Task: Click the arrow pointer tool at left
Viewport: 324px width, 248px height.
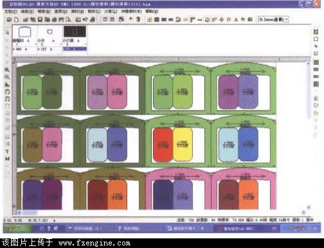Action: coord(7,32)
